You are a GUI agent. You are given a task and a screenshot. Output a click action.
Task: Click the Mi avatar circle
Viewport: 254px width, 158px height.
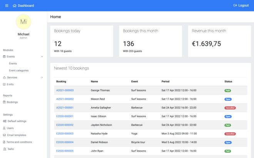tap(23, 22)
